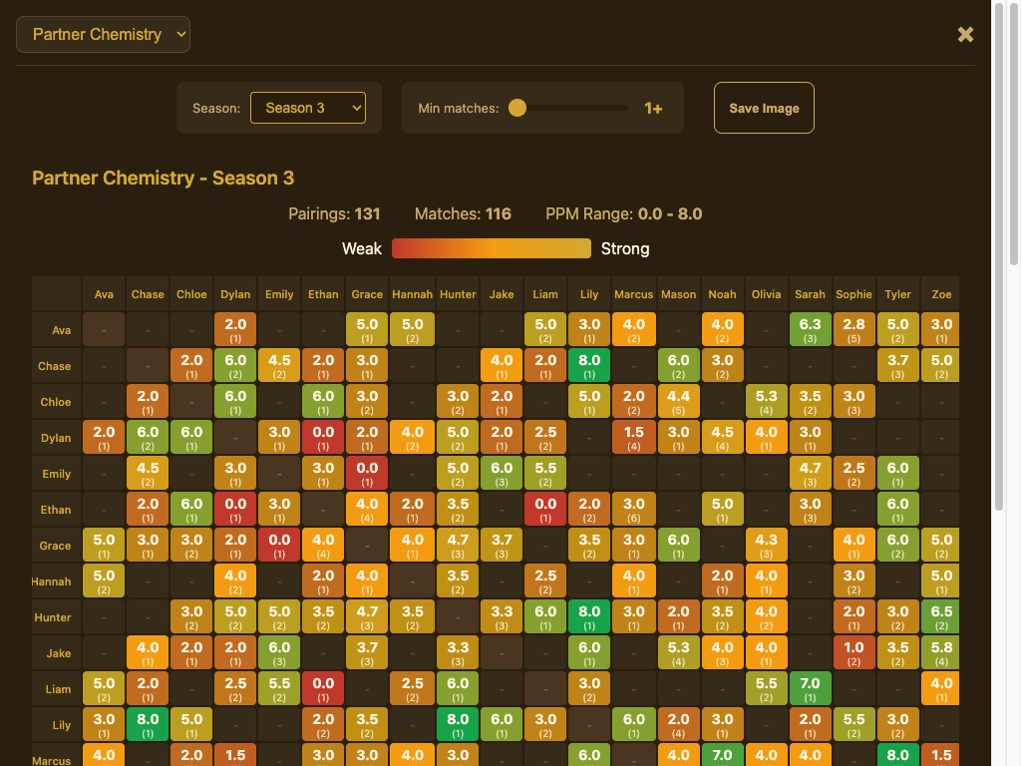Open the Partner Chemistry view dropdown
Viewport: 1021px width, 766px height.
[x=103, y=35]
